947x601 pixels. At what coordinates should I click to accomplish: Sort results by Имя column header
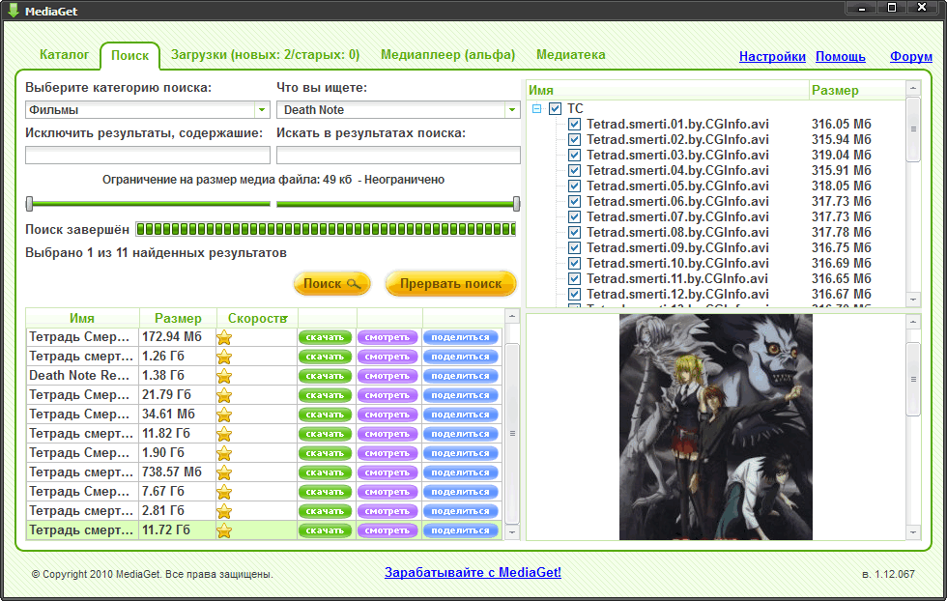(x=82, y=318)
